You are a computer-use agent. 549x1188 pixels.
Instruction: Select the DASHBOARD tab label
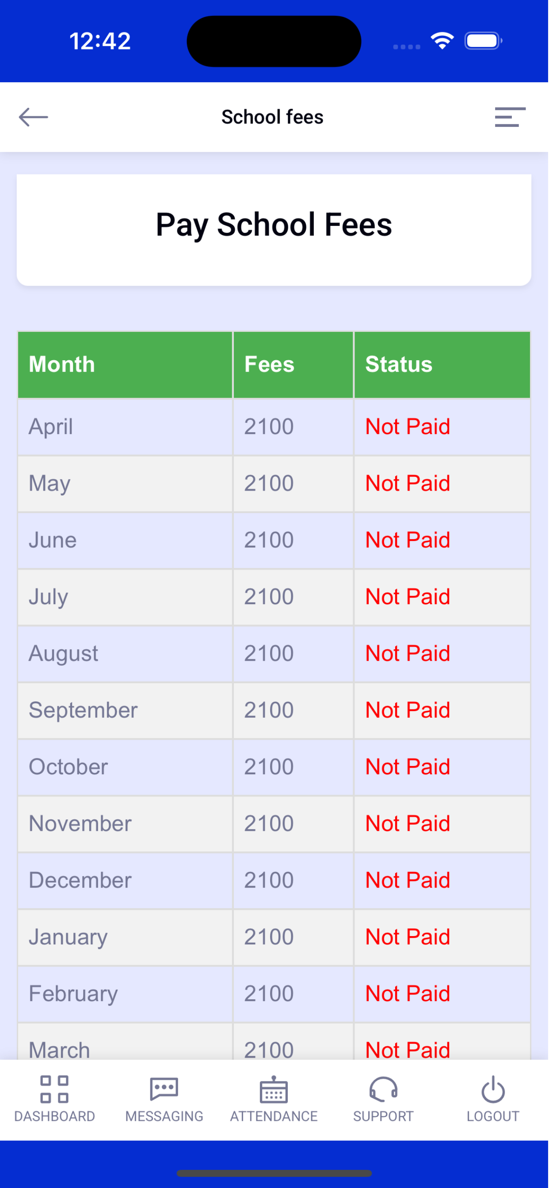coord(54,1116)
